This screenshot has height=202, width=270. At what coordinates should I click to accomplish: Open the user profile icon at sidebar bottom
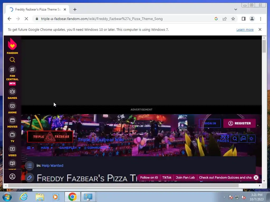12,176
